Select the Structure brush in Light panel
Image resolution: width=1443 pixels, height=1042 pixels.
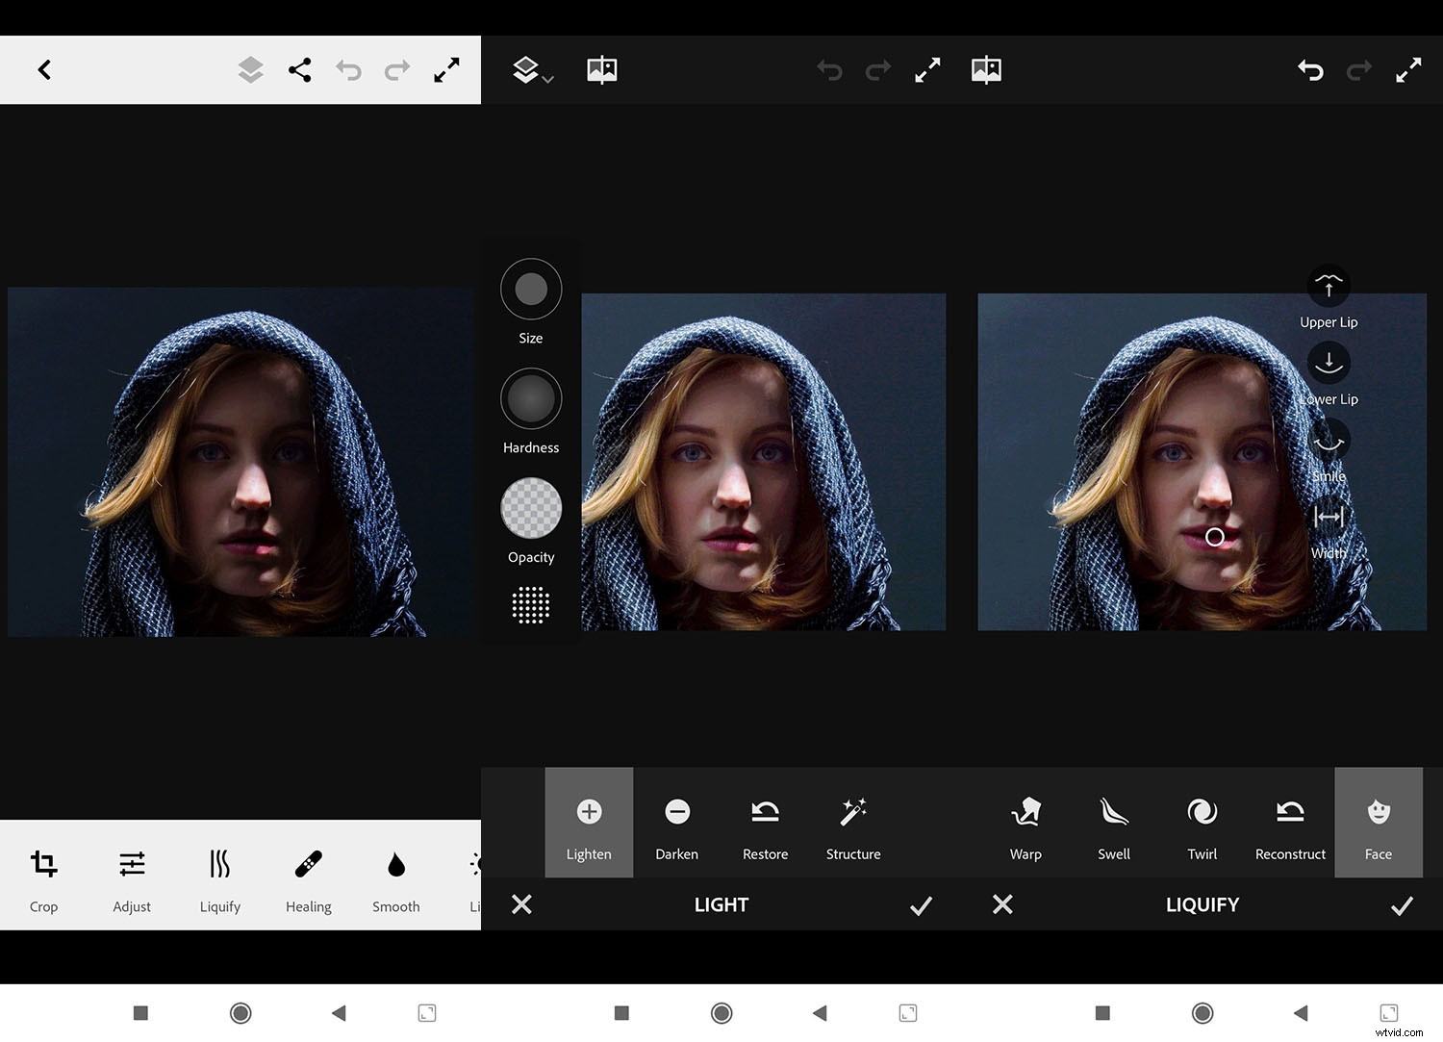tap(852, 823)
